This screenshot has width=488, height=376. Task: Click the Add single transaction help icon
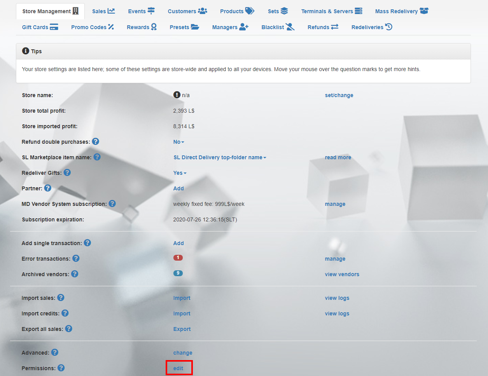(87, 243)
